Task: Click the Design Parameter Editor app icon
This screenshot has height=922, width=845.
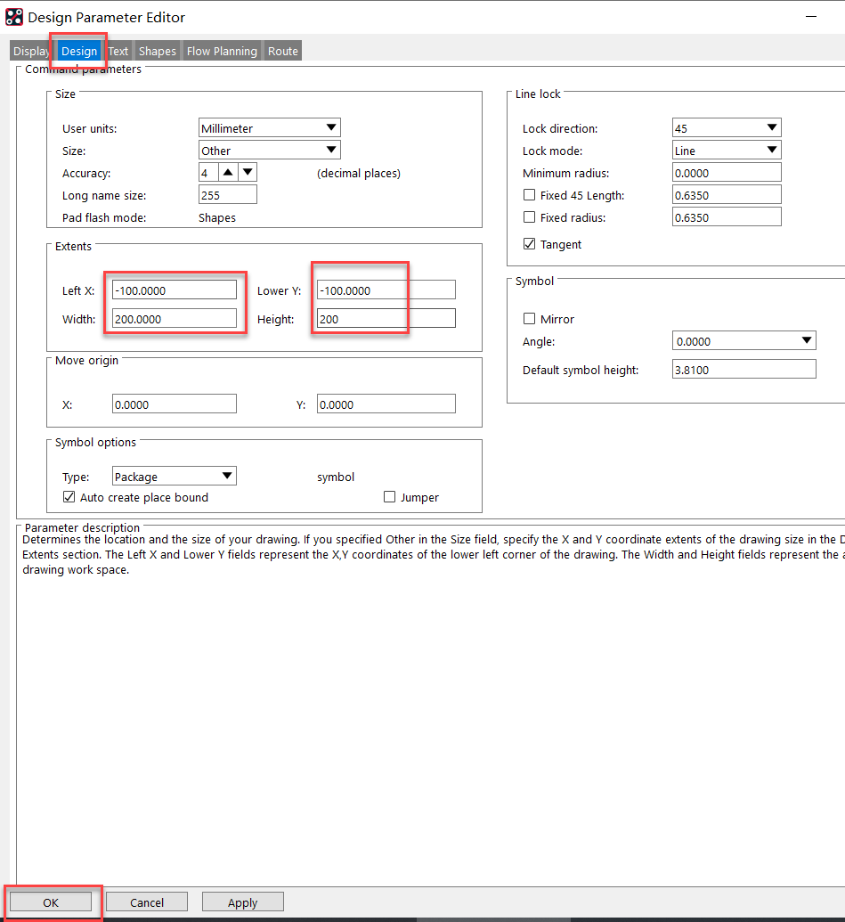Action: [x=14, y=17]
